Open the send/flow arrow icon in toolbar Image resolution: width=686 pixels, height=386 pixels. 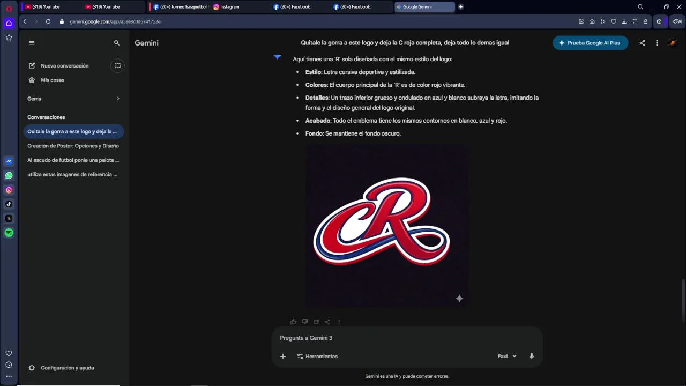(x=603, y=21)
